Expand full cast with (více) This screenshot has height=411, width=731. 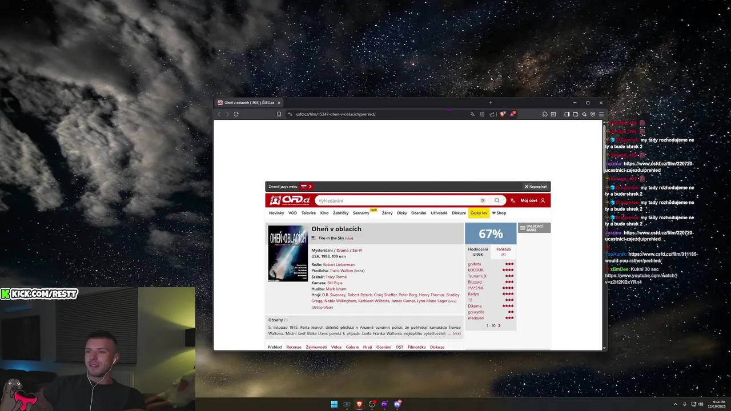click(452, 301)
